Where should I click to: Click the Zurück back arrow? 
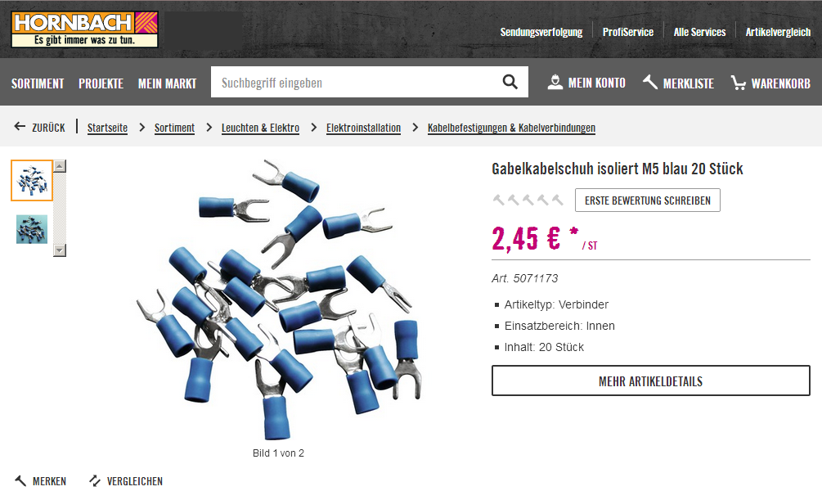click(x=20, y=127)
